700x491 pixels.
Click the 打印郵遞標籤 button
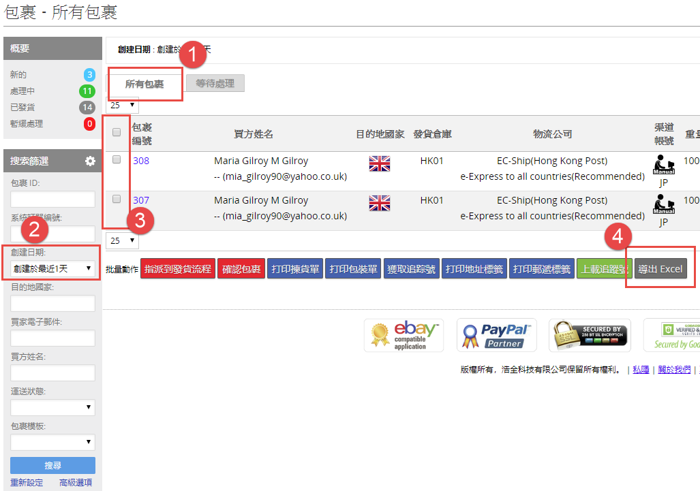click(541, 269)
